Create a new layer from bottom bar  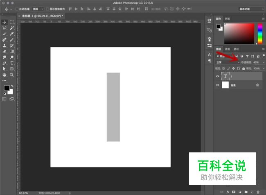[x=252, y=192]
